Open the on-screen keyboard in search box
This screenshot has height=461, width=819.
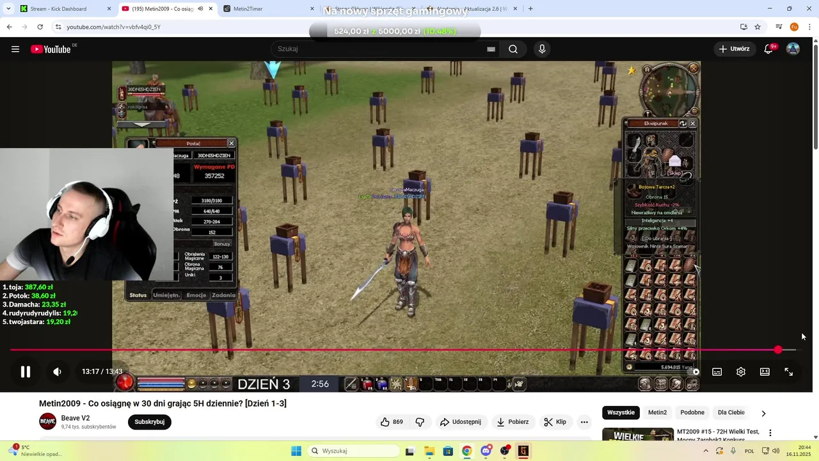coord(491,49)
